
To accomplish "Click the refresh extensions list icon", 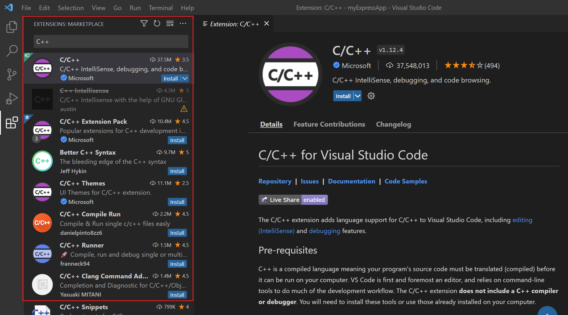I will (x=157, y=24).
